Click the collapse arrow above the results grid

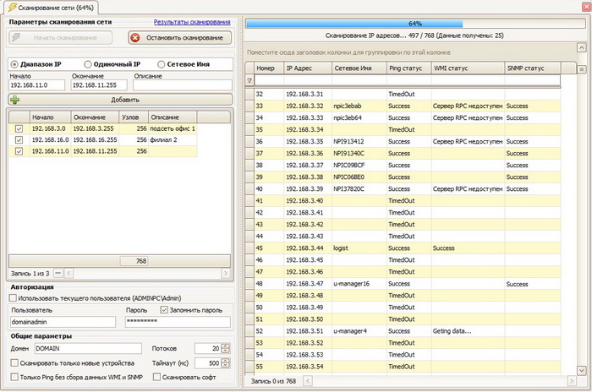point(583,48)
